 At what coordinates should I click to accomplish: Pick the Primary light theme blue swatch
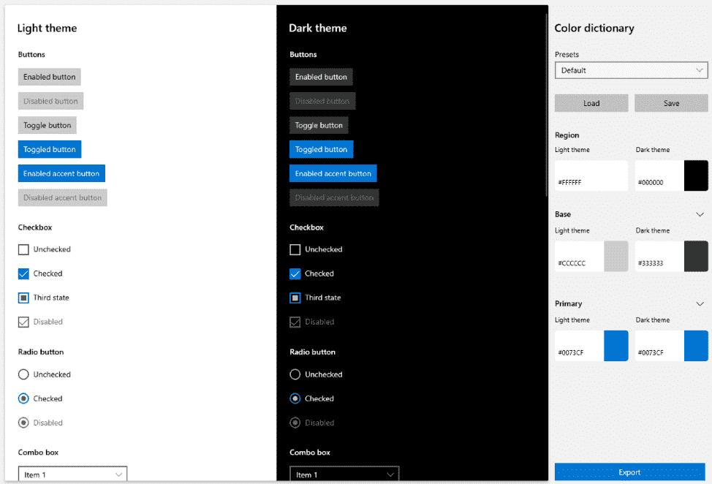616,346
